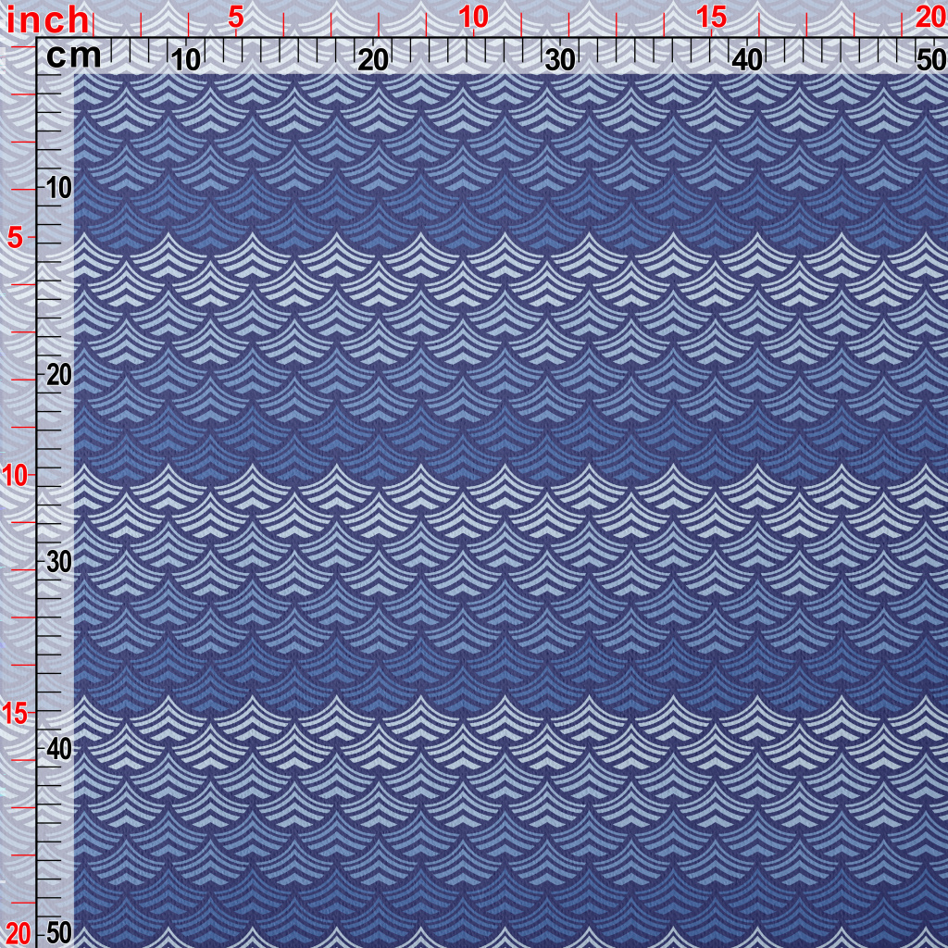Viewport: 948px width, 948px height.
Task: Click the red 15 inch mark on top ruler
Action: point(711,18)
